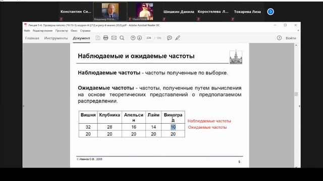Click participant tile Константин Си...

click(76, 12)
